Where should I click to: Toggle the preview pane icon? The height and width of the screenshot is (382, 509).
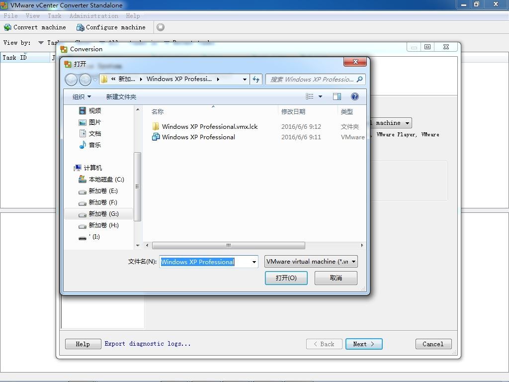pyautogui.click(x=337, y=96)
